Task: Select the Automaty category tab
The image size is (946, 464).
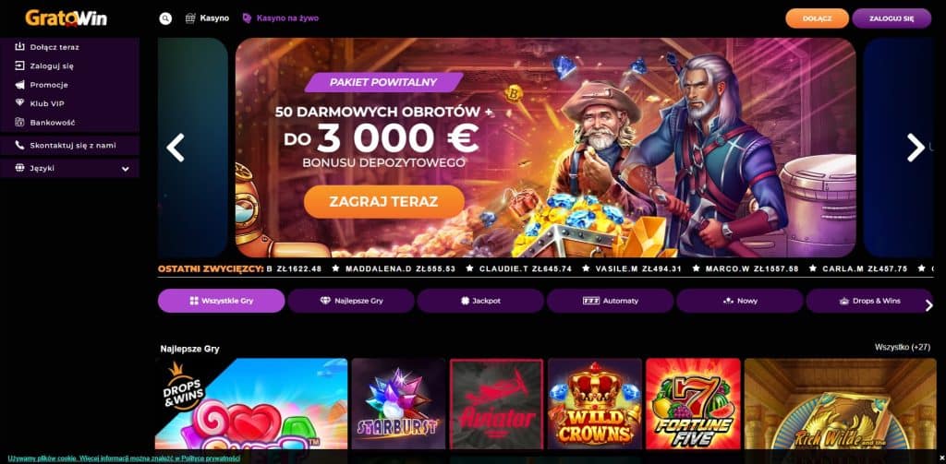Action: click(x=610, y=301)
